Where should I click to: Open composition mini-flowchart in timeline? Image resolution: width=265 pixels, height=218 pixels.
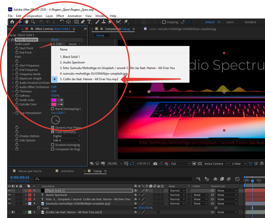pos(198,179)
